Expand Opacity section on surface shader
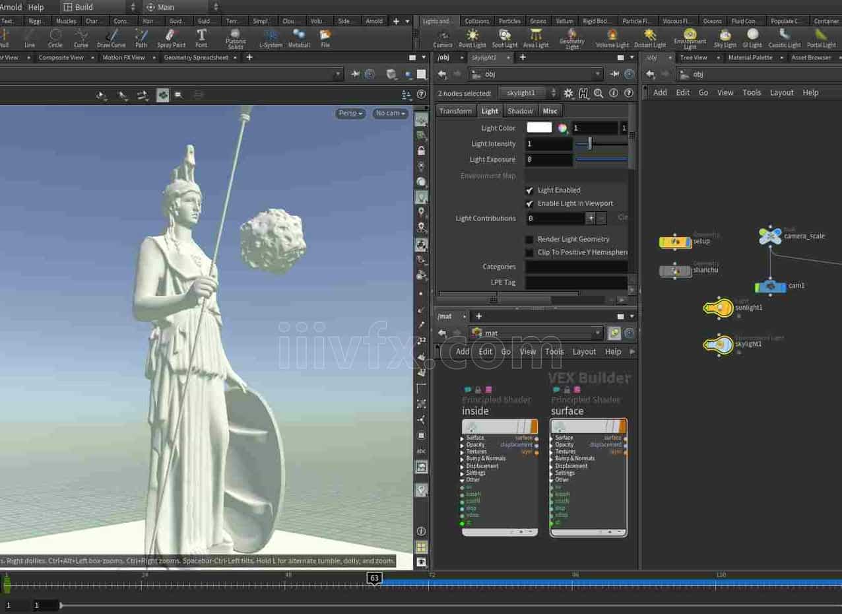The image size is (842, 614). point(552,445)
